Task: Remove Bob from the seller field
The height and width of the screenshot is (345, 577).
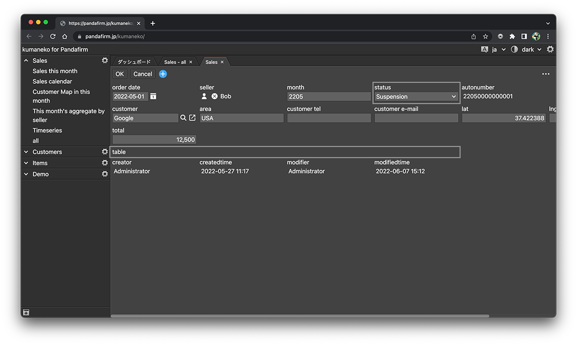Action: pos(214,96)
